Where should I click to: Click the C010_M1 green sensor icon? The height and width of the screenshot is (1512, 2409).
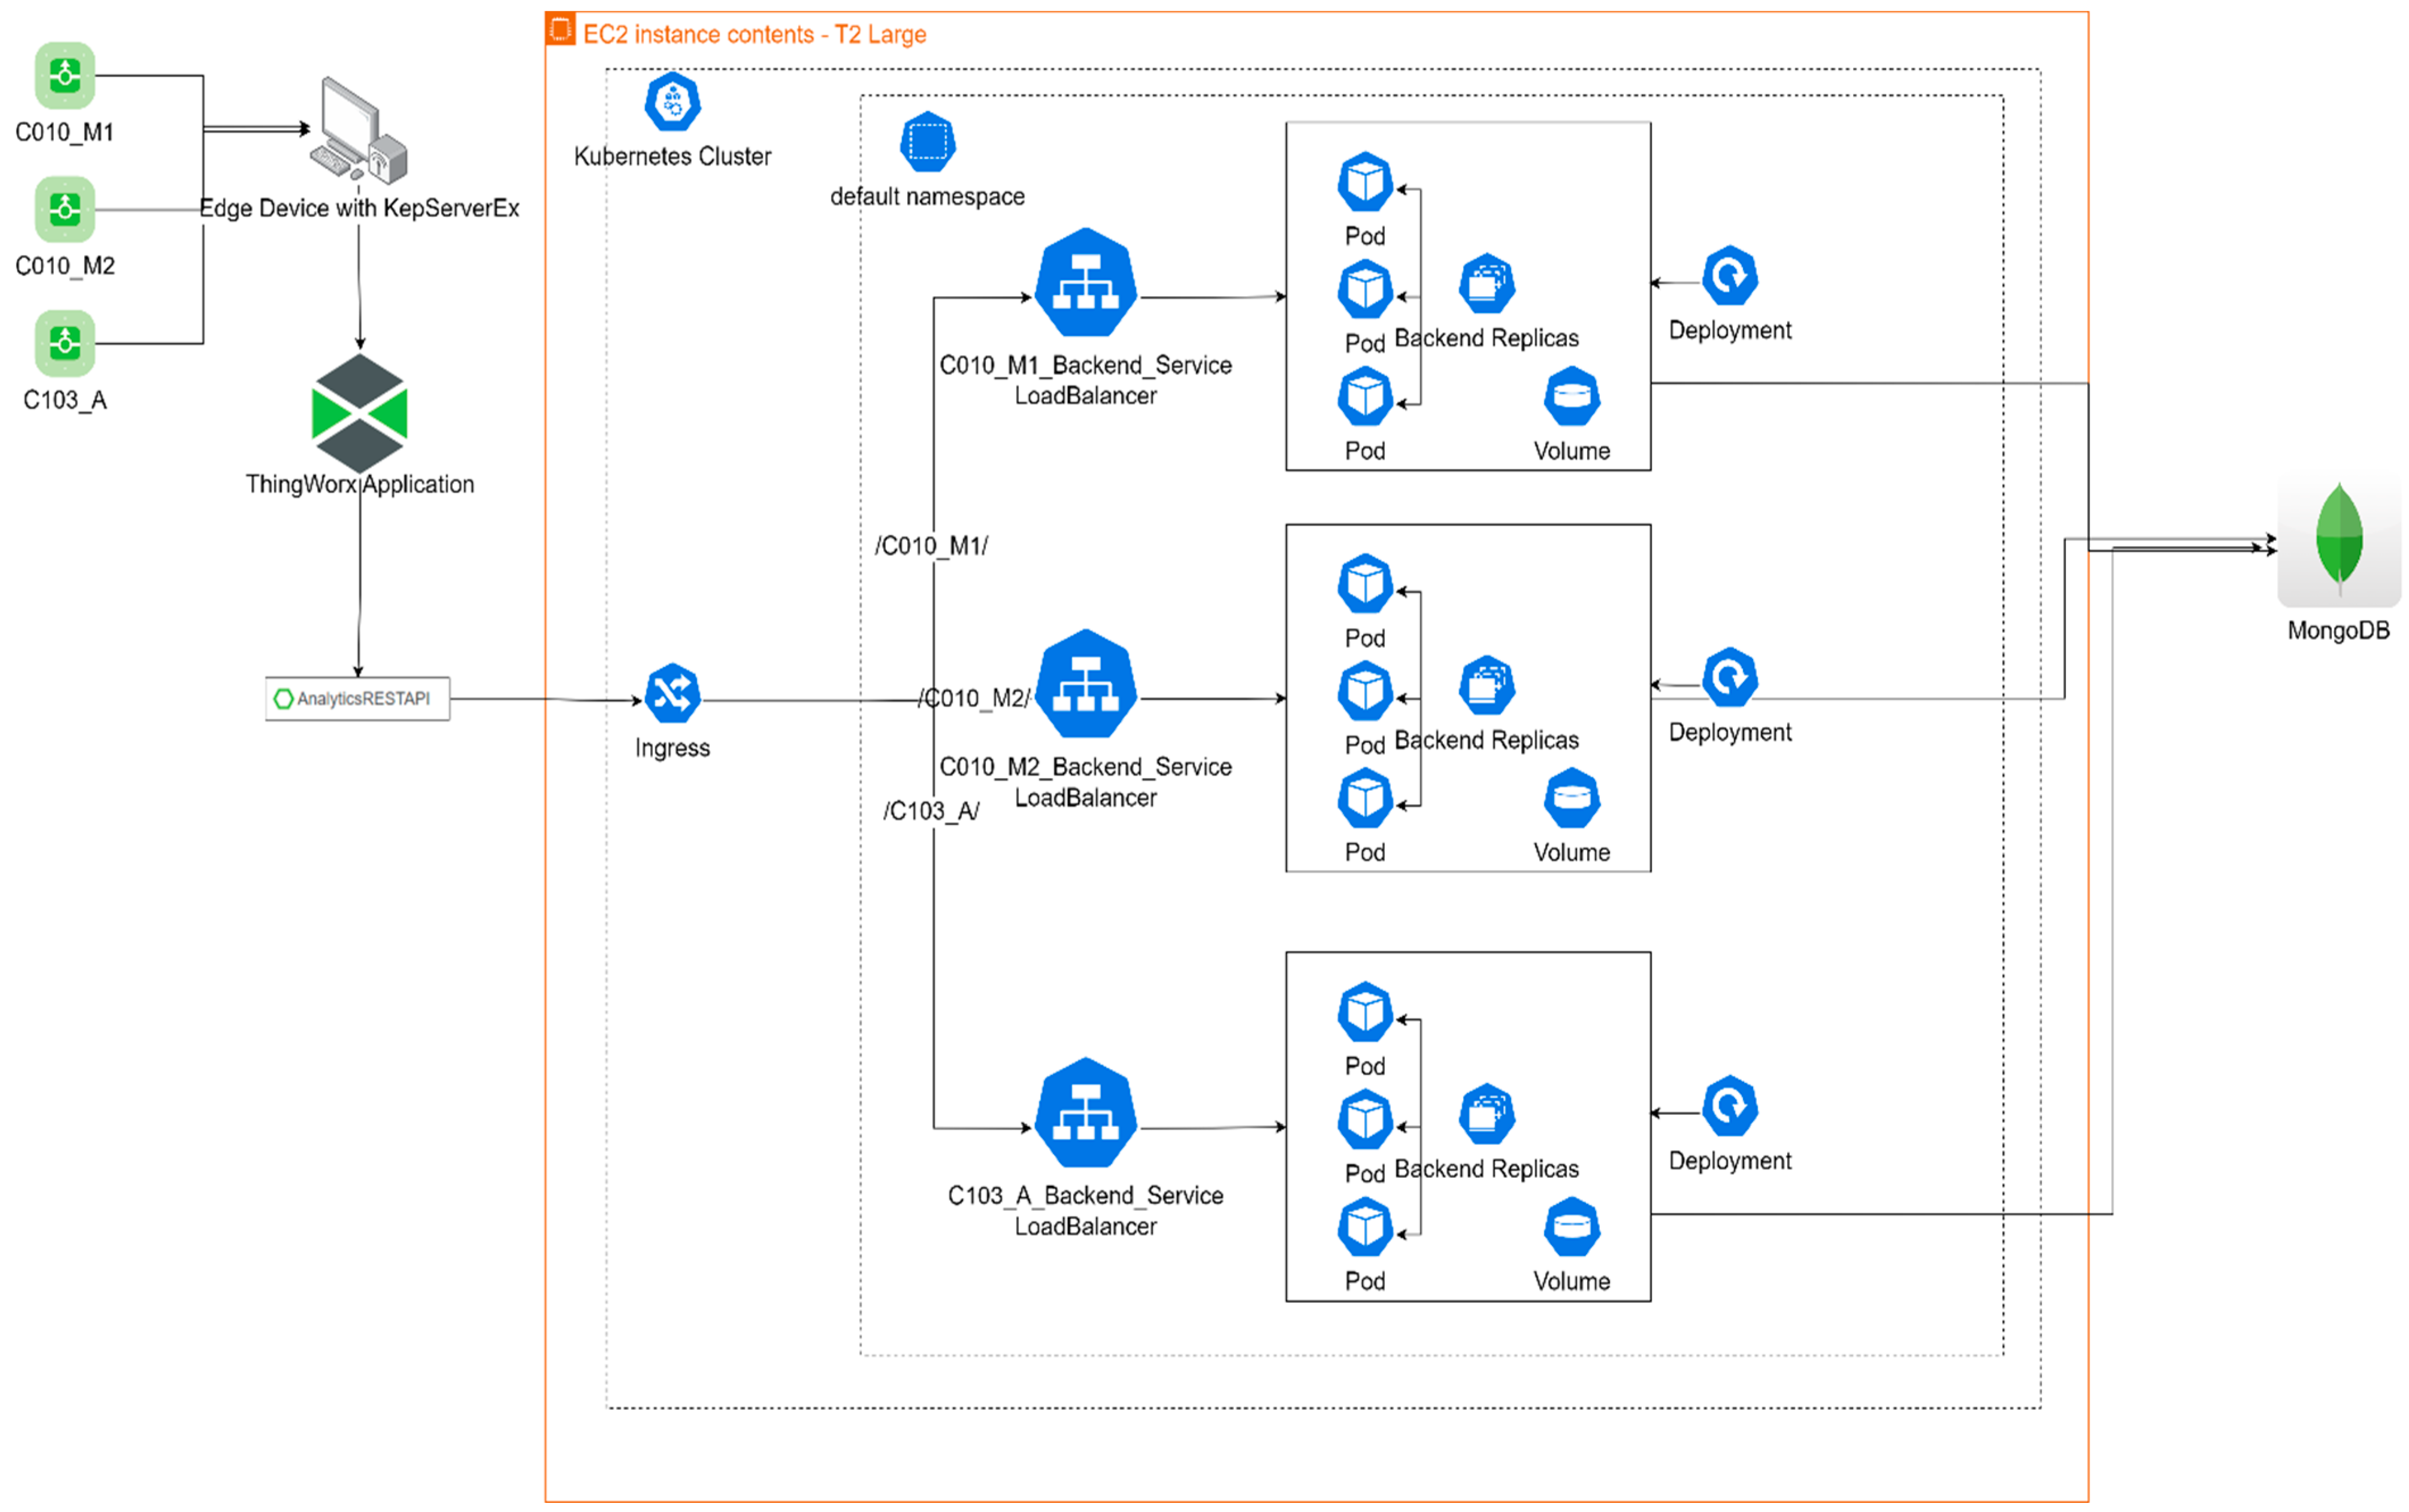[65, 75]
